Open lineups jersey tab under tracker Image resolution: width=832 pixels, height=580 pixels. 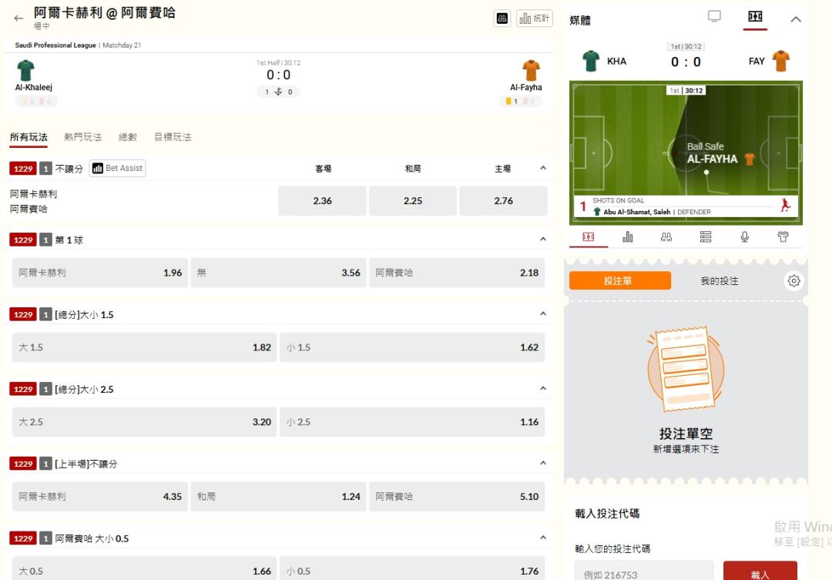click(783, 236)
